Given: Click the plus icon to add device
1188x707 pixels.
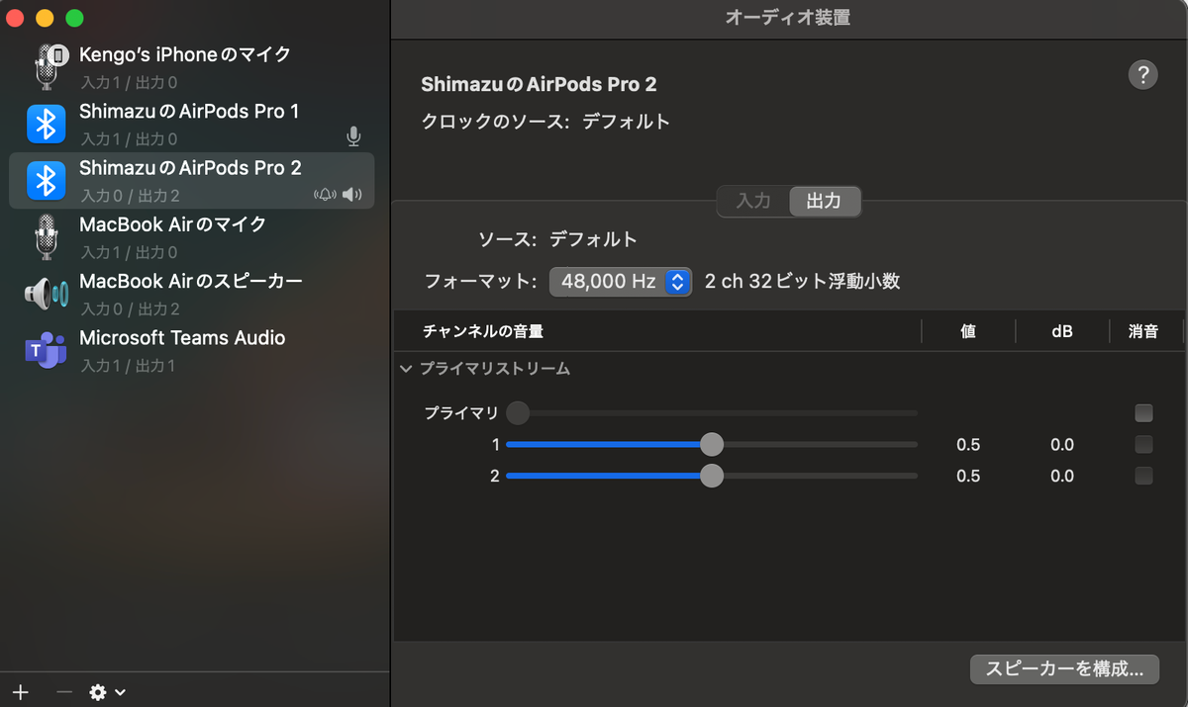Looking at the screenshot, I should click(x=20, y=692).
